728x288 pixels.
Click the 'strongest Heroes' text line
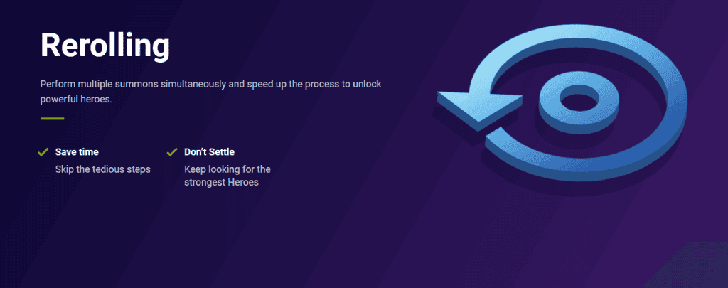221,182
